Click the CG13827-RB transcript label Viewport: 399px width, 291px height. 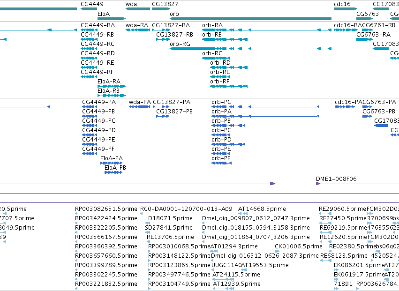click(x=174, y=35)
